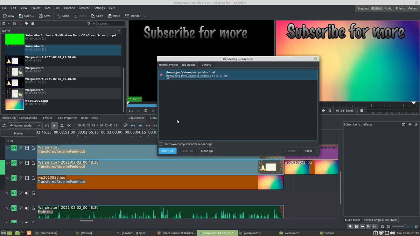Click the project monitor timecode field 00:03:36:05
Image resolution: width=420 pixels, height=236 pixels.
pos(345,110)
